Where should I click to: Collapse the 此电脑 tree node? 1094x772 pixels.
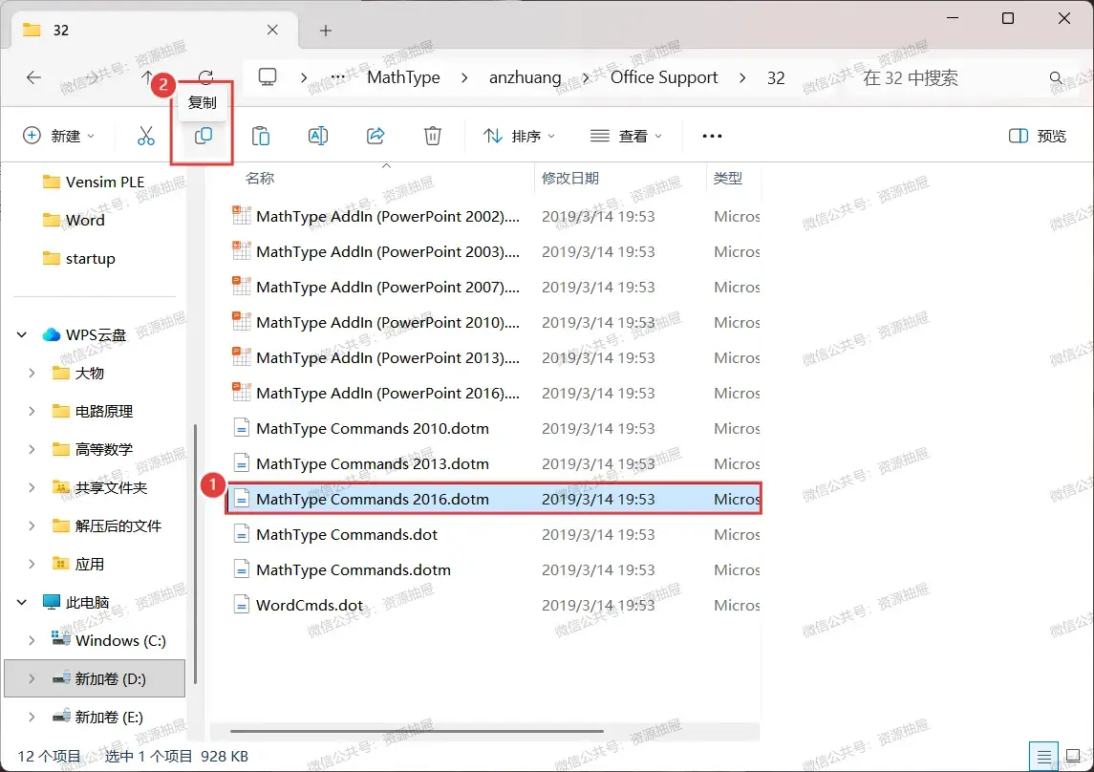tap(22, 602)
